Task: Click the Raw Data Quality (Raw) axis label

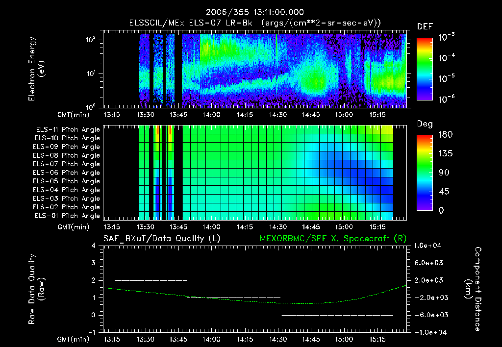Action: tap(36, 289)
